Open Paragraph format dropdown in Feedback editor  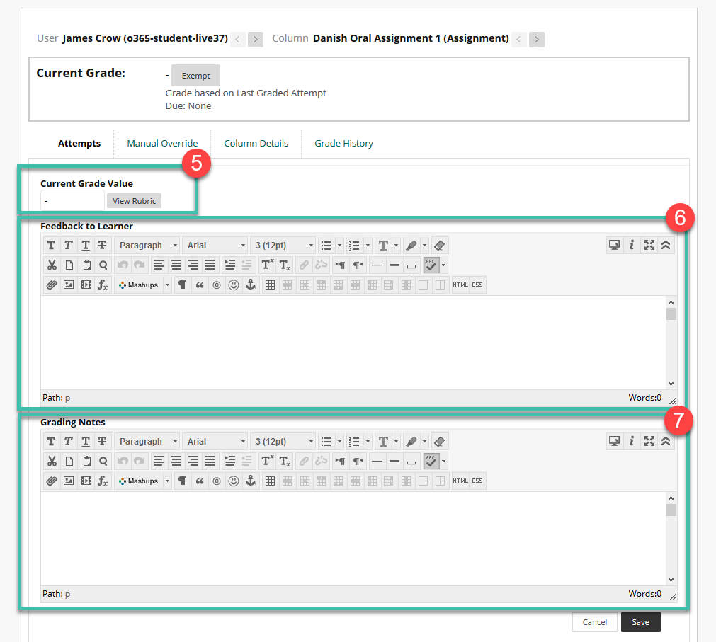(147, 246)
